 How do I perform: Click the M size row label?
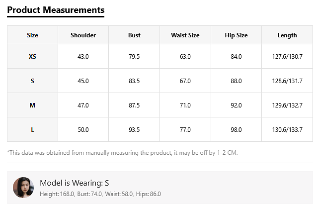click(32, 105)
